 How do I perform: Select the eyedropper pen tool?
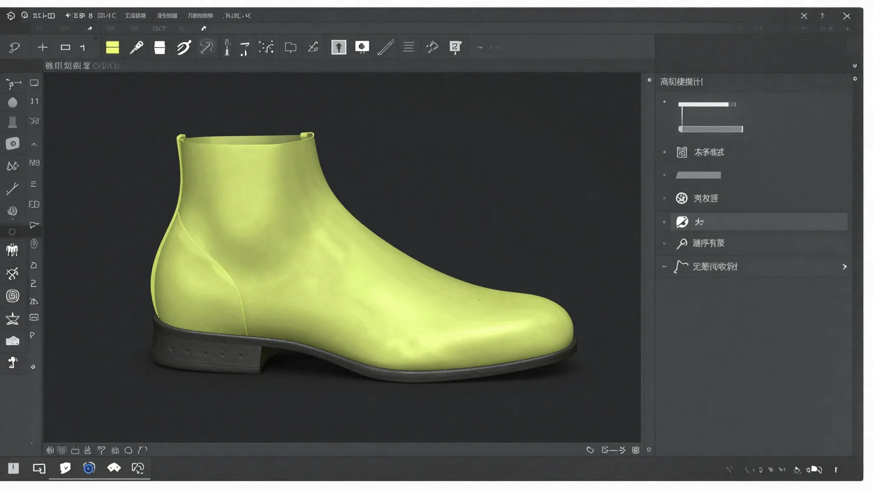136,47
